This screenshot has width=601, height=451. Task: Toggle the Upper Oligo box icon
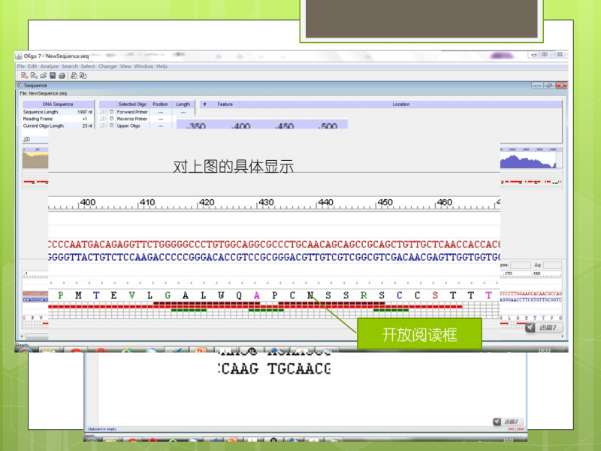111,126
